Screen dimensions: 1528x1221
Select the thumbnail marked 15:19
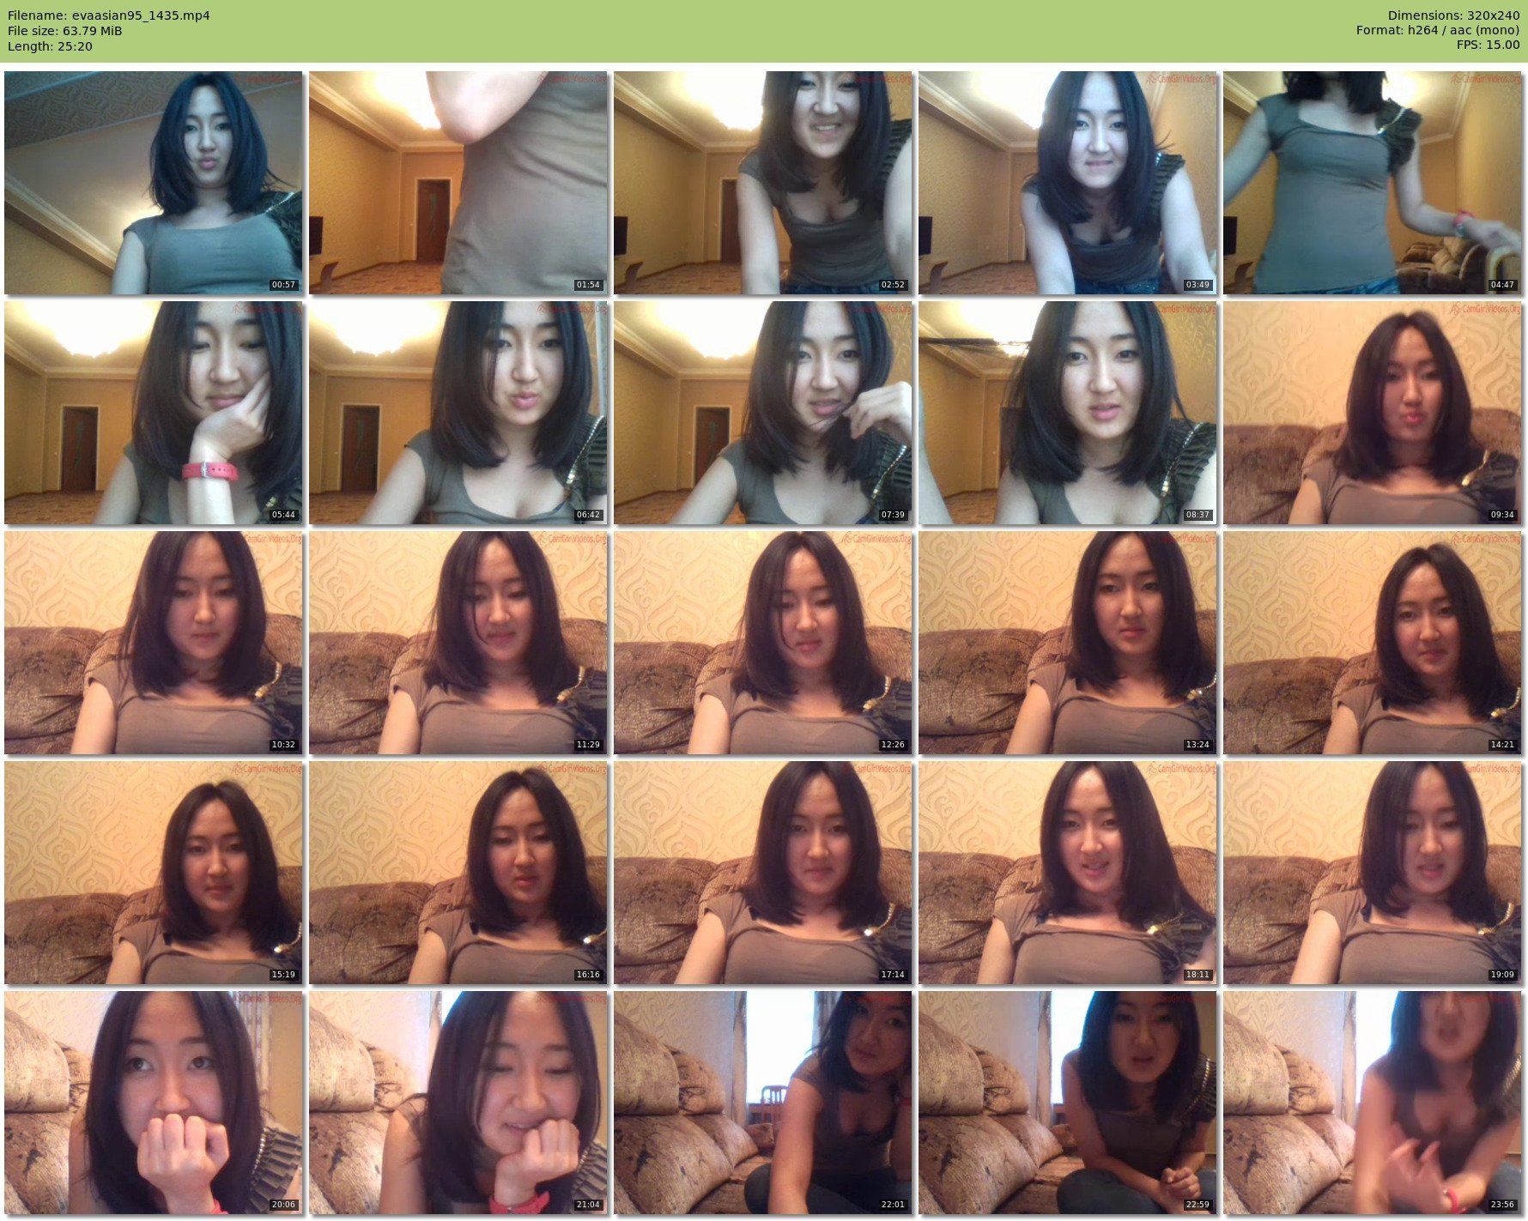[x=154, y=873]
